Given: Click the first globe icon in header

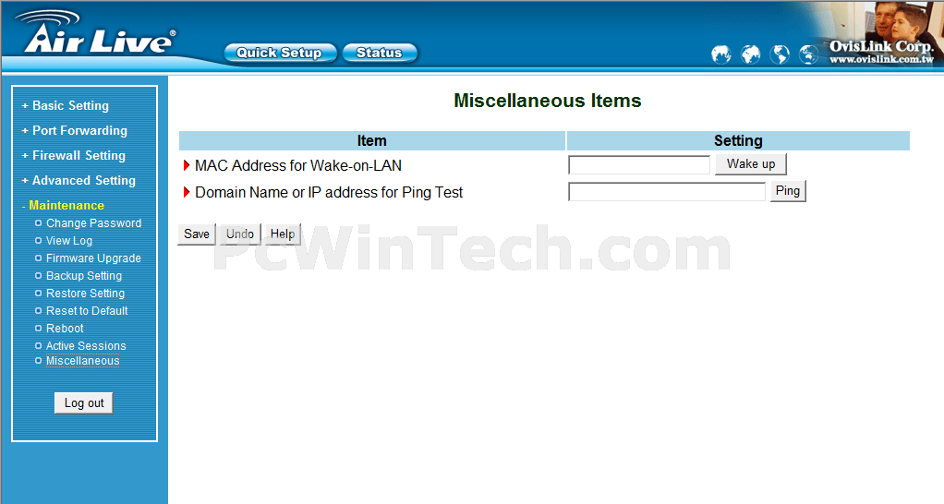Looking at the screenshot, I should [720, 54].
